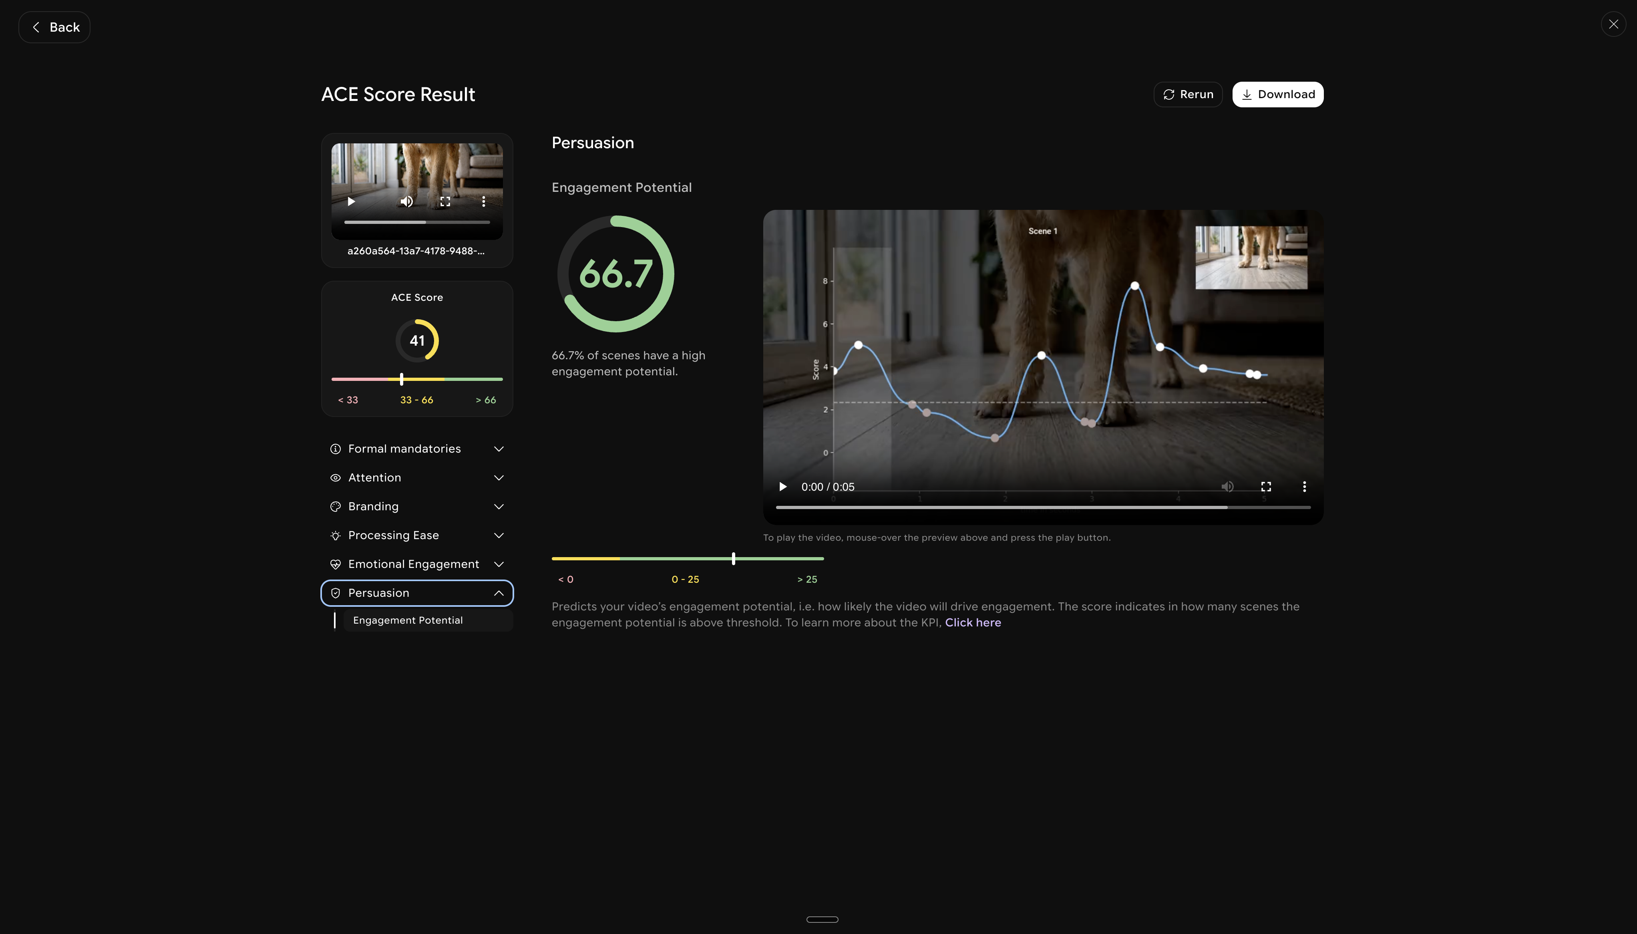Image resolution: width=1637 pixels, height=934 pixels.
Task: Click the Emotional Engagement heart icon
Action: 335,564
